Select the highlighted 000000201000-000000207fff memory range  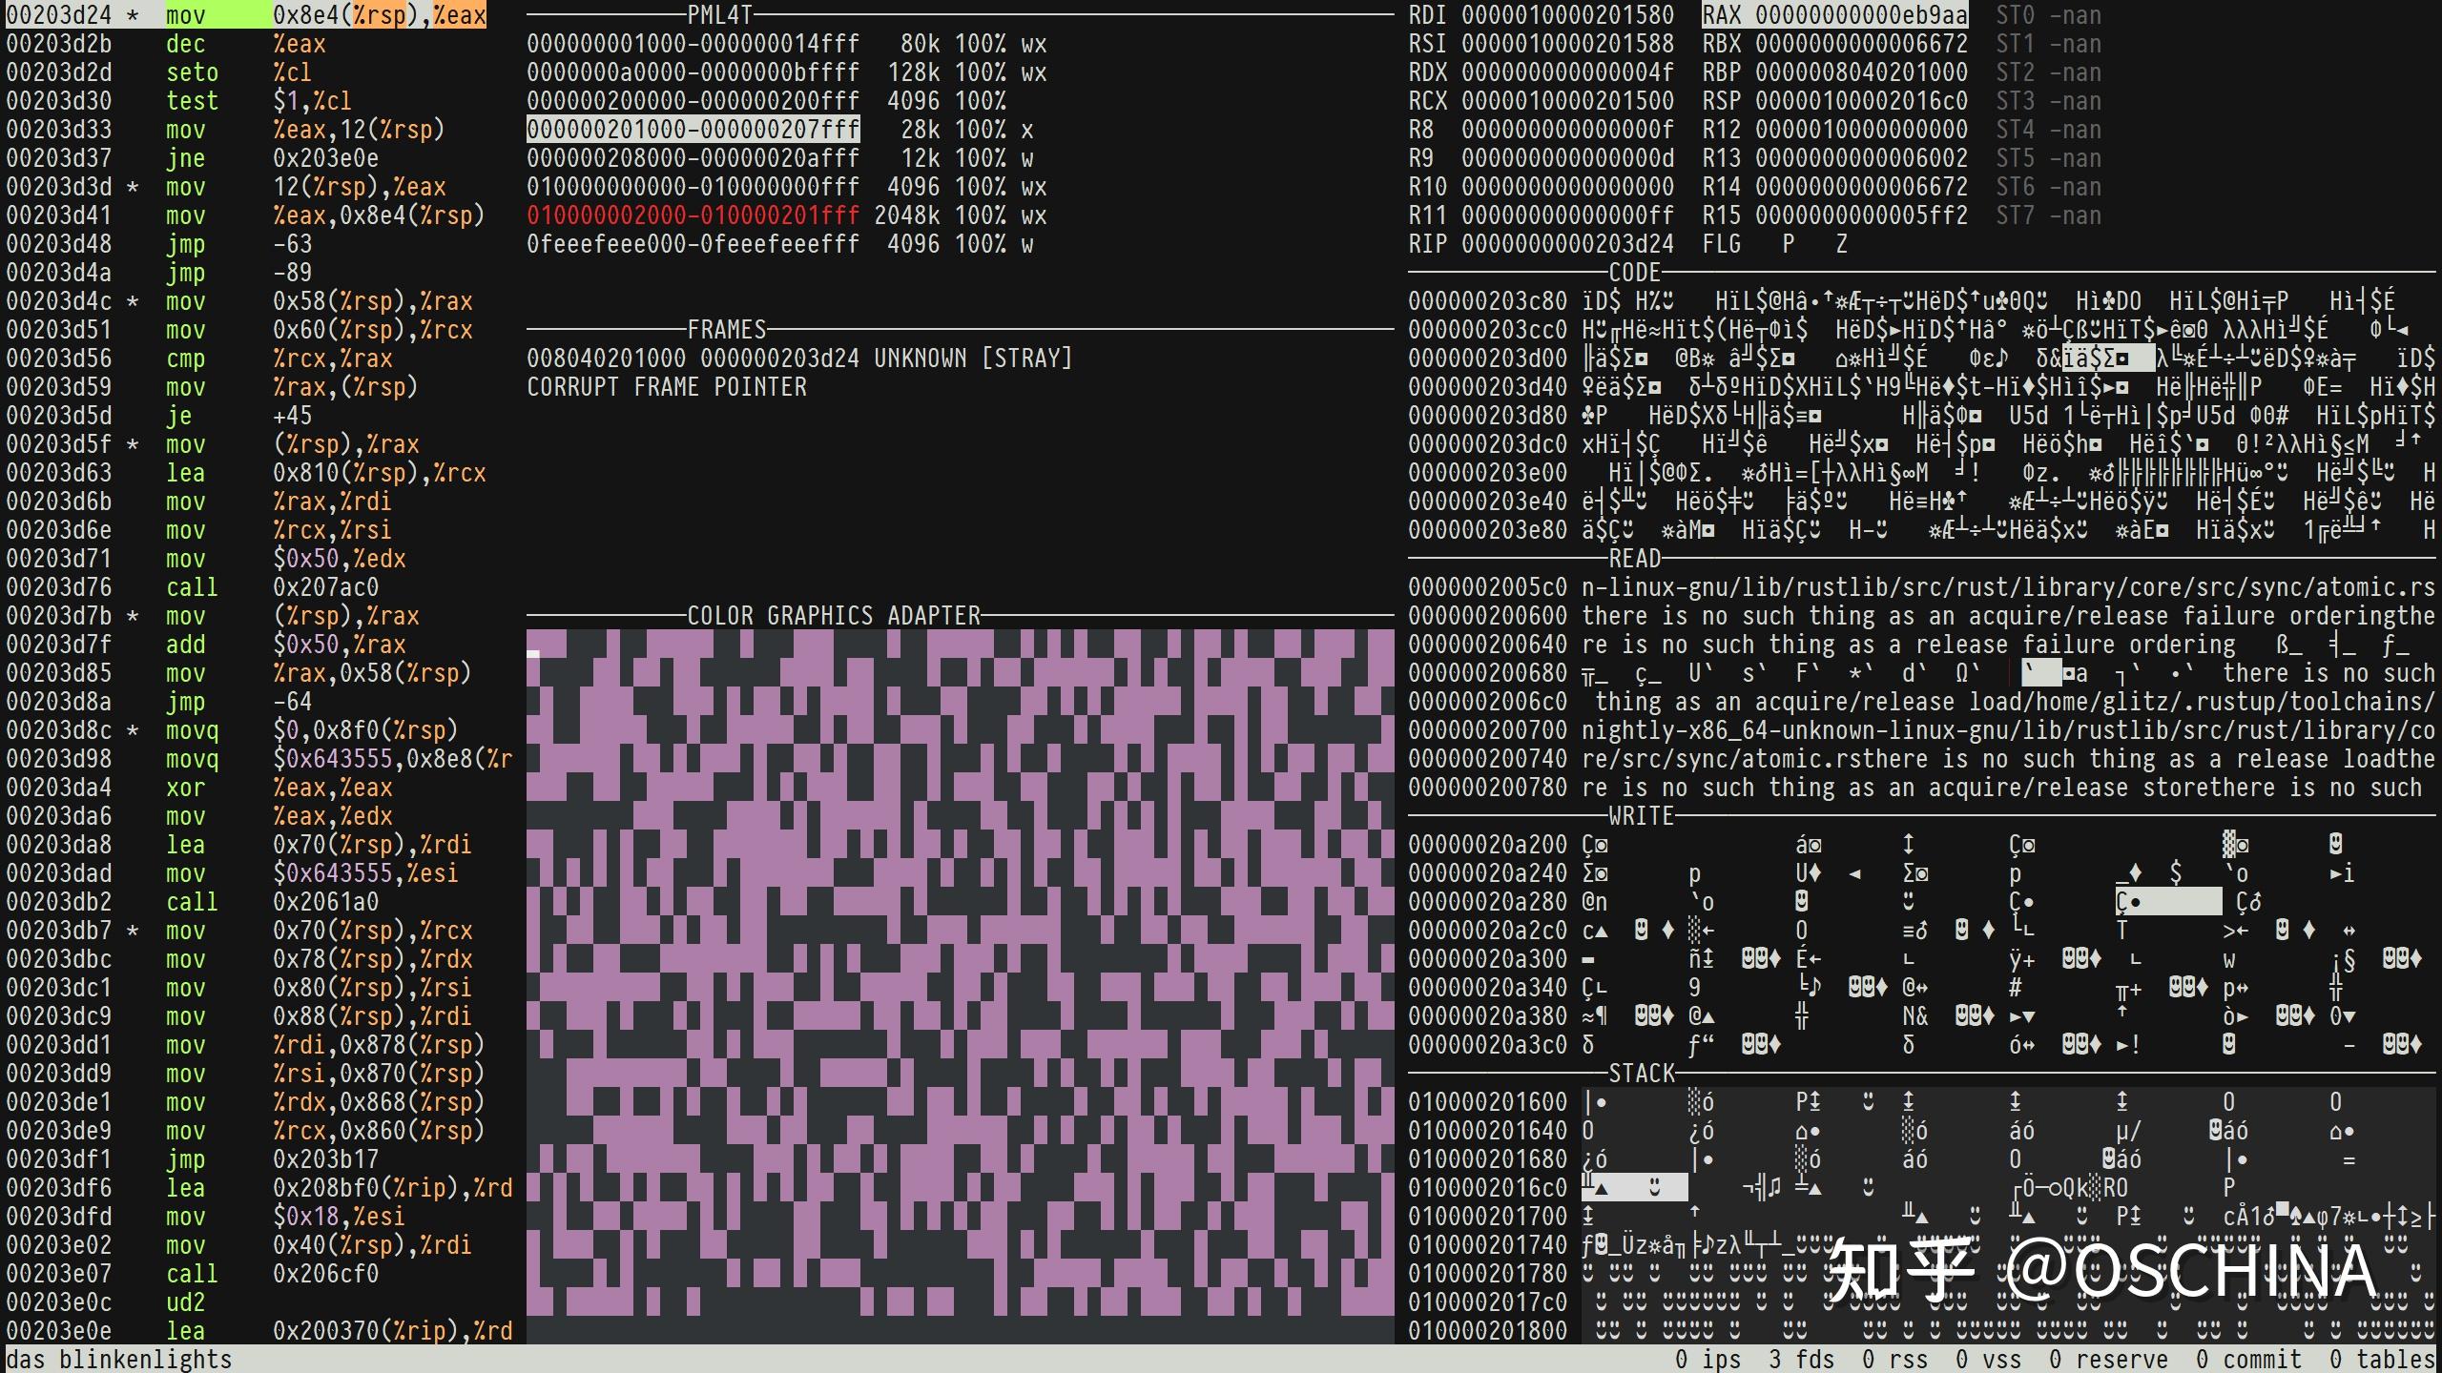point(693,130)
